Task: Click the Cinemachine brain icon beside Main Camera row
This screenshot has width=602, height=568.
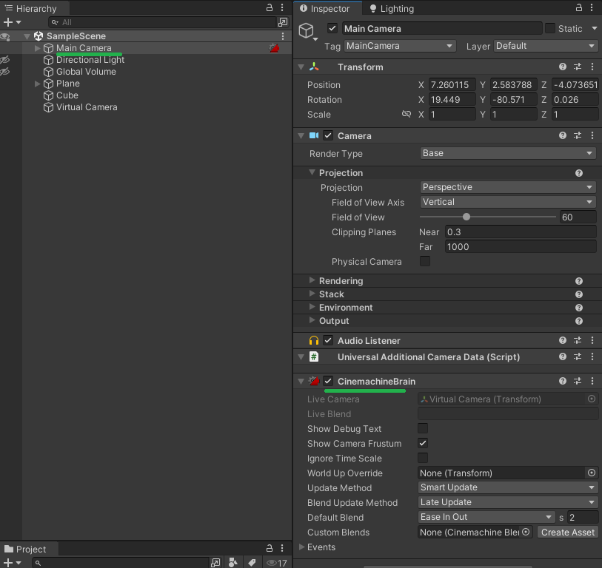Action: coord(274,48)
